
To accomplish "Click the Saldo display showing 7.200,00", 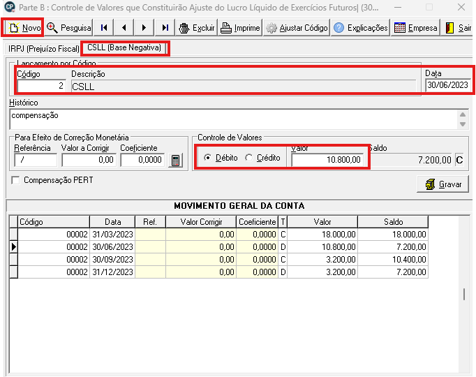I will pyautogui.click(x=412, y=160).
